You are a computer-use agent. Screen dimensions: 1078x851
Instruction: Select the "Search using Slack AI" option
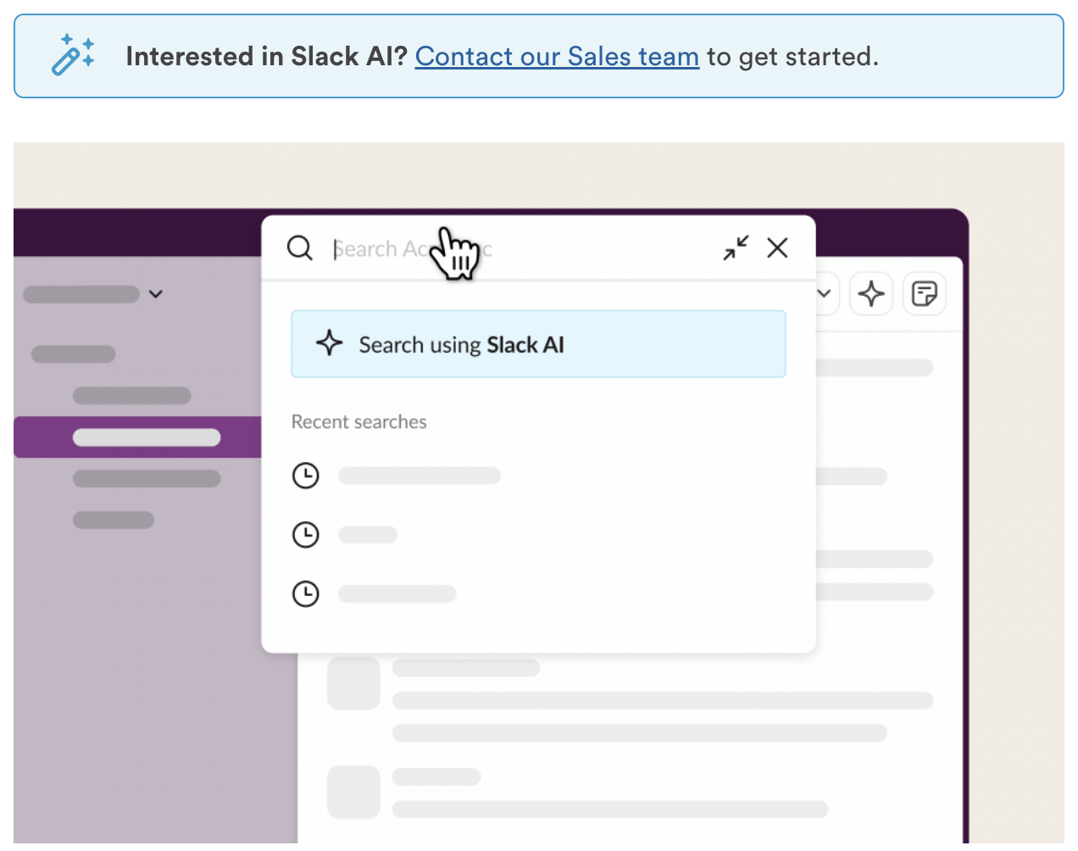pos(538,344)
